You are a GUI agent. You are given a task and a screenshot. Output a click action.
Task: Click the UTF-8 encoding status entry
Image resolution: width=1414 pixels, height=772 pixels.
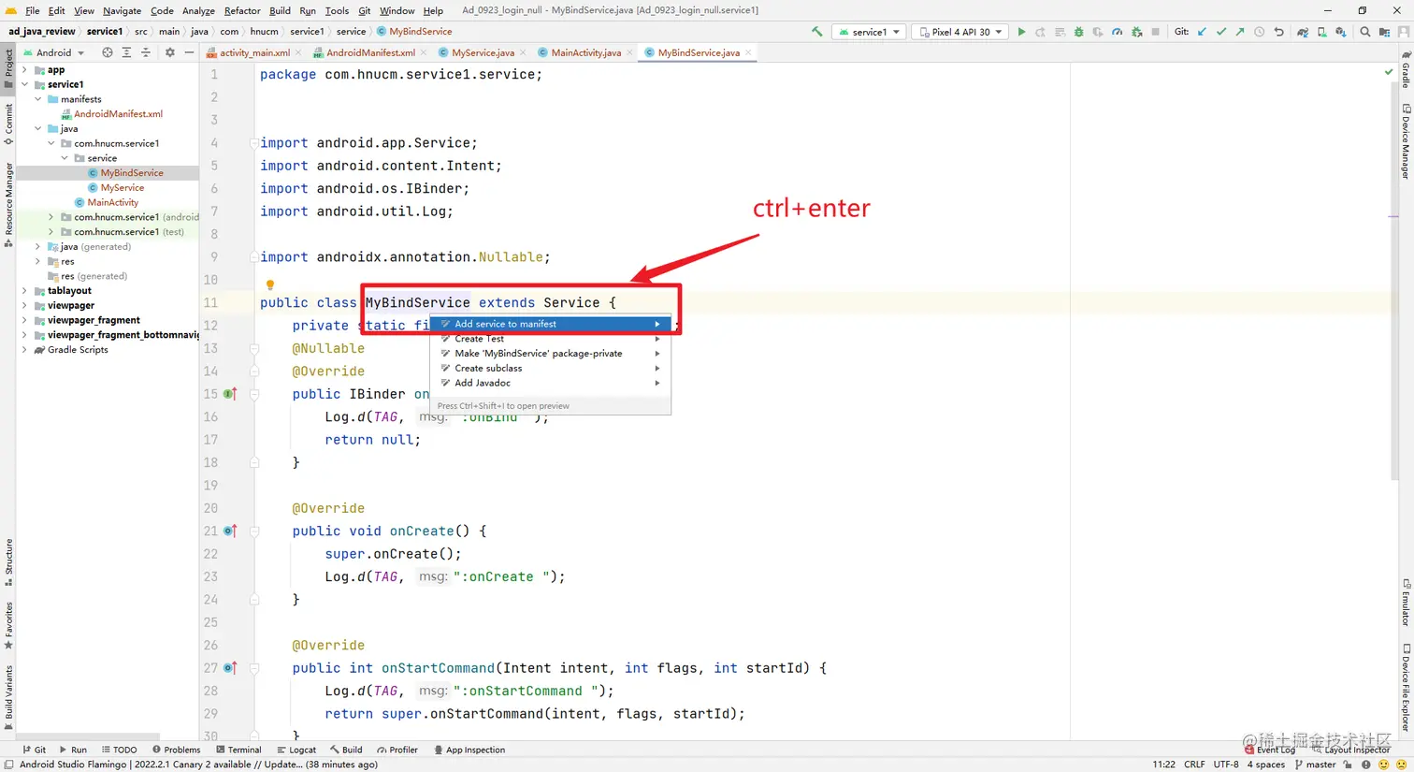click(x=1226, y=765)
